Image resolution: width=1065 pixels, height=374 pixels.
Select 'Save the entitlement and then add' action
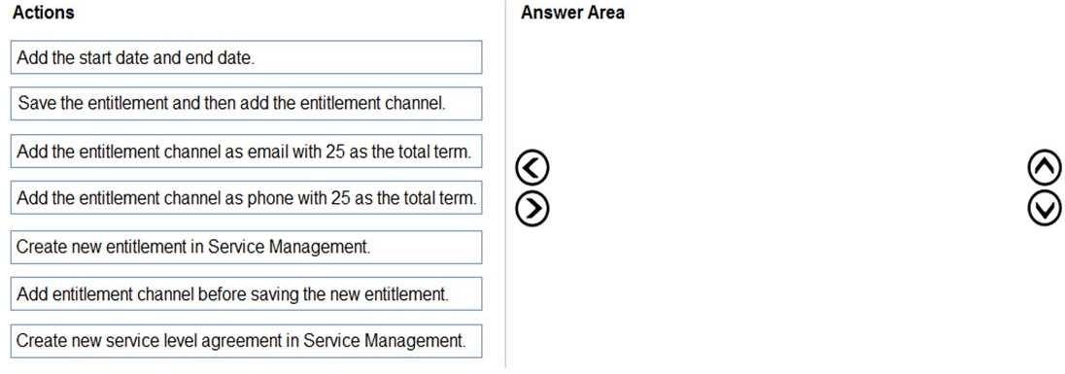coord(246,103)
